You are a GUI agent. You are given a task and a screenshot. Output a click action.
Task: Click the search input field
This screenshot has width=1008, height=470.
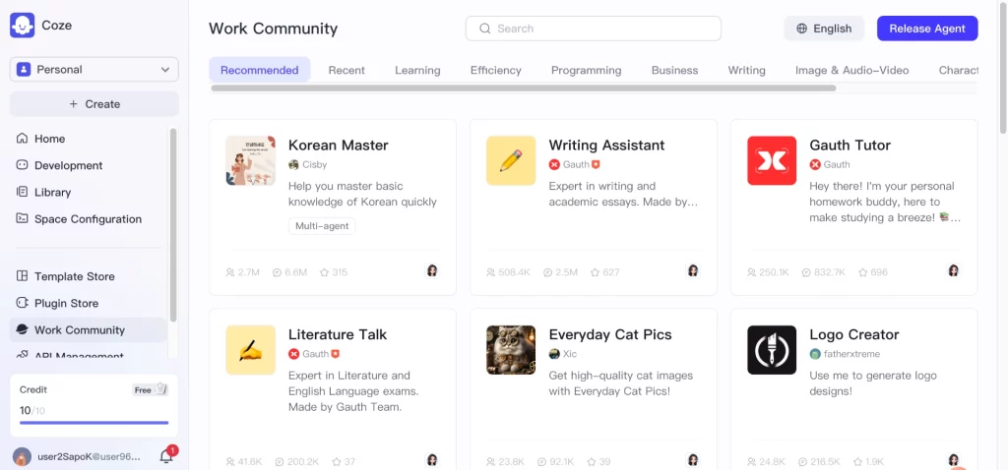[594, 29]
